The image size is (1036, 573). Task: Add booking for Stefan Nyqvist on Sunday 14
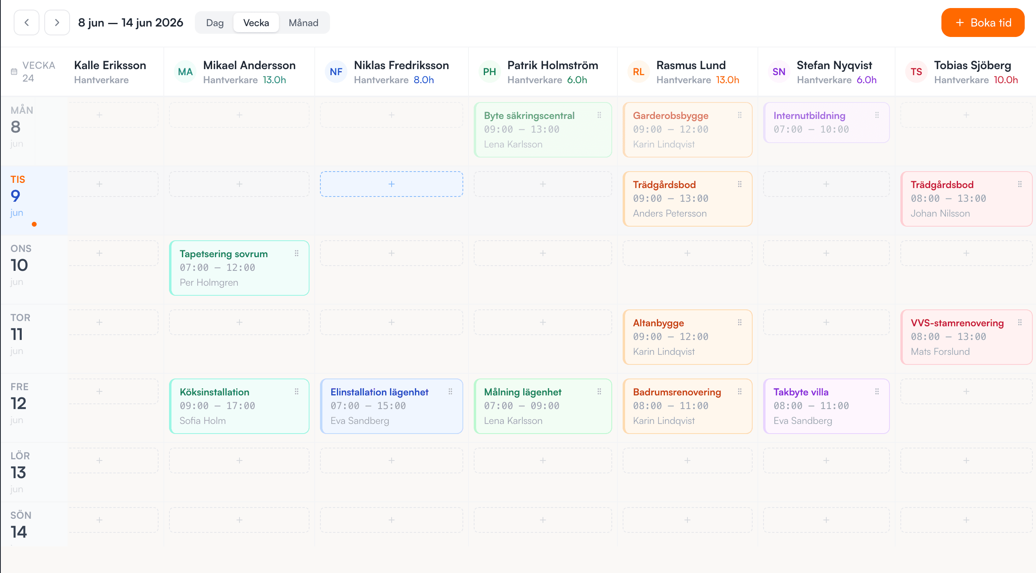tap(826, 520)
